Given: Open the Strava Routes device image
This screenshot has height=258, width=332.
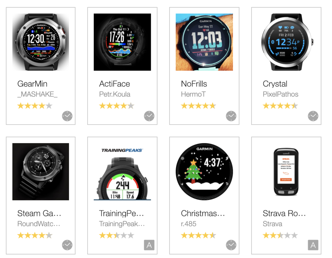Looking at the screenshot, I should coord(286,172).
